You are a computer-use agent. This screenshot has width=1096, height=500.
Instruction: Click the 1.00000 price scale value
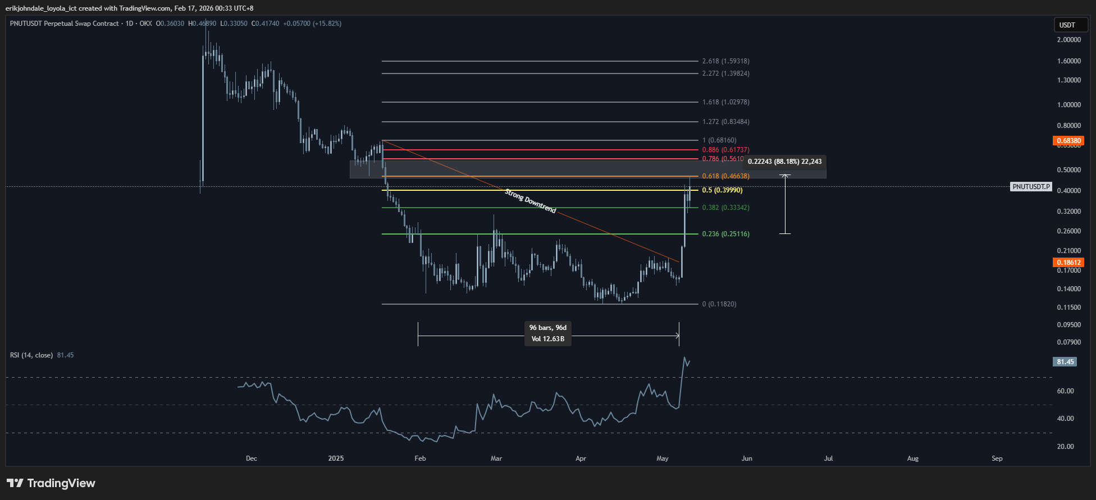(1069, 105)
